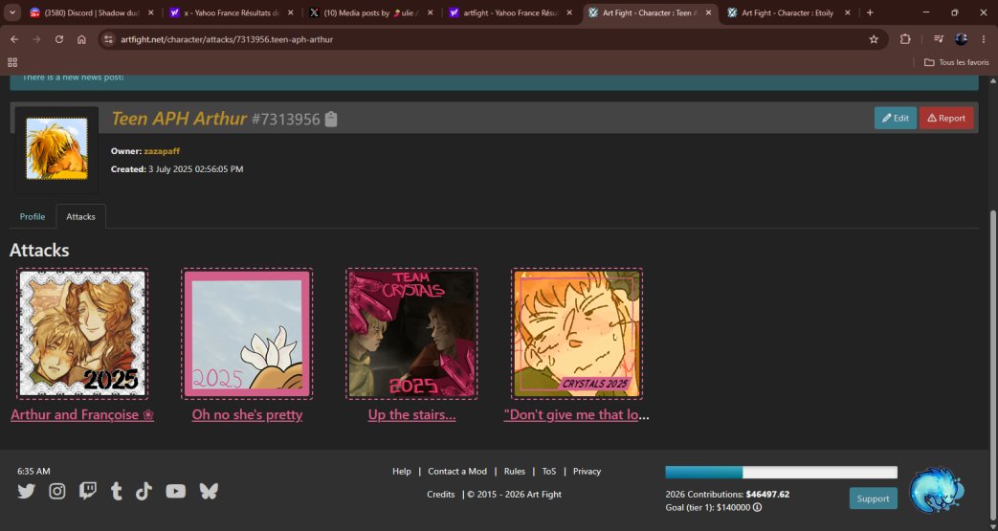Click the Edit button

[896, 118]
